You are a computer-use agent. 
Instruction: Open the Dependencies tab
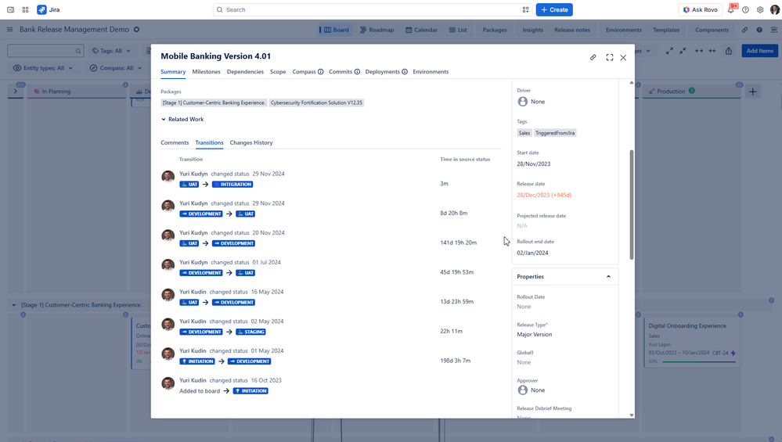pos(245,72)
